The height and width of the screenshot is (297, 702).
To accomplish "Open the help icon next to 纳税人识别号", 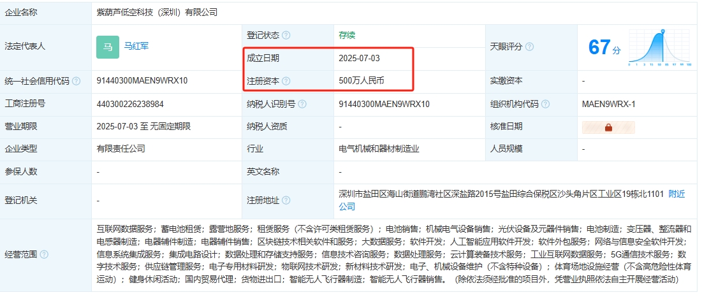I will [302, 105].
